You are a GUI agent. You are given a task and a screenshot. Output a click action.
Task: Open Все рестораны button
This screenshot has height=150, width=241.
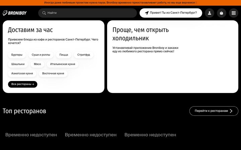coord(23,84)
